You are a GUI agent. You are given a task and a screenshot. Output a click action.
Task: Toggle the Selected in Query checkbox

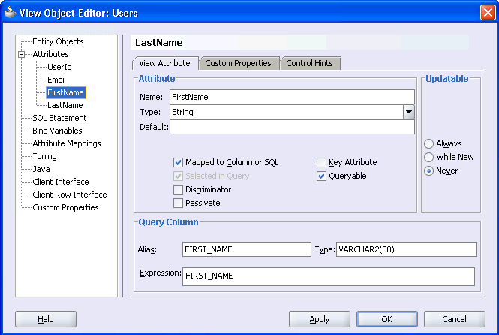(178, 176)
